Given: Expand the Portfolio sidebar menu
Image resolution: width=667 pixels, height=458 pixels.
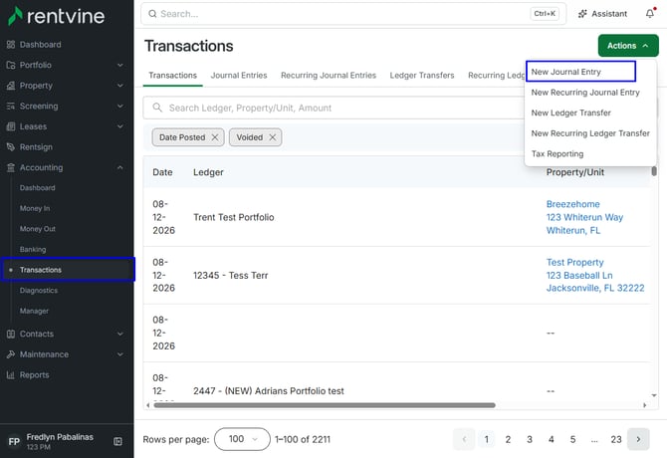Looking at the screenshot, I should (119, 65).
